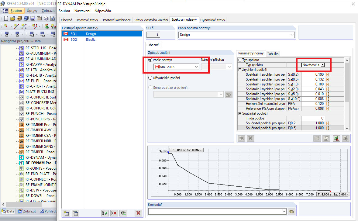Click the insert row icon below parameter table
The image size is (358, 221).
click(241, 138)
